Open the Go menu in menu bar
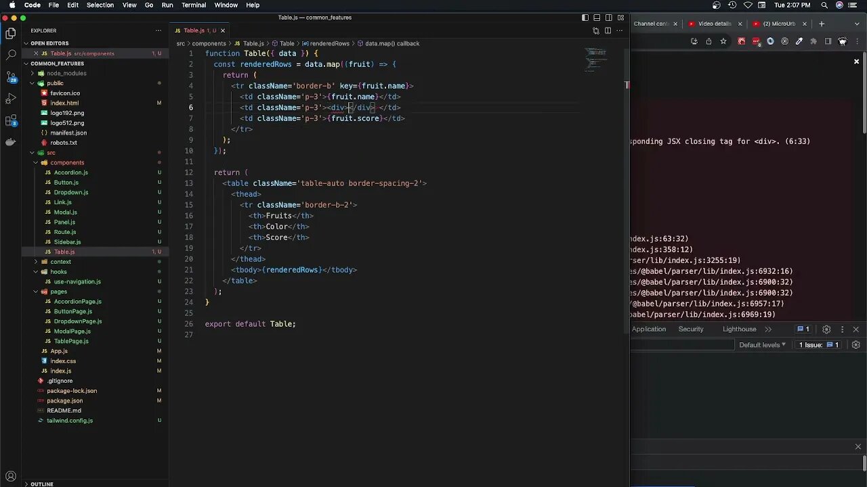Image resolution: width=867 pixels, height=487 pixels. (149, 5)
